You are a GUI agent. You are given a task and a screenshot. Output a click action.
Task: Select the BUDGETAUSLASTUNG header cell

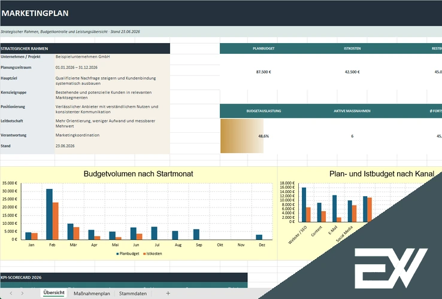[264, 111]
